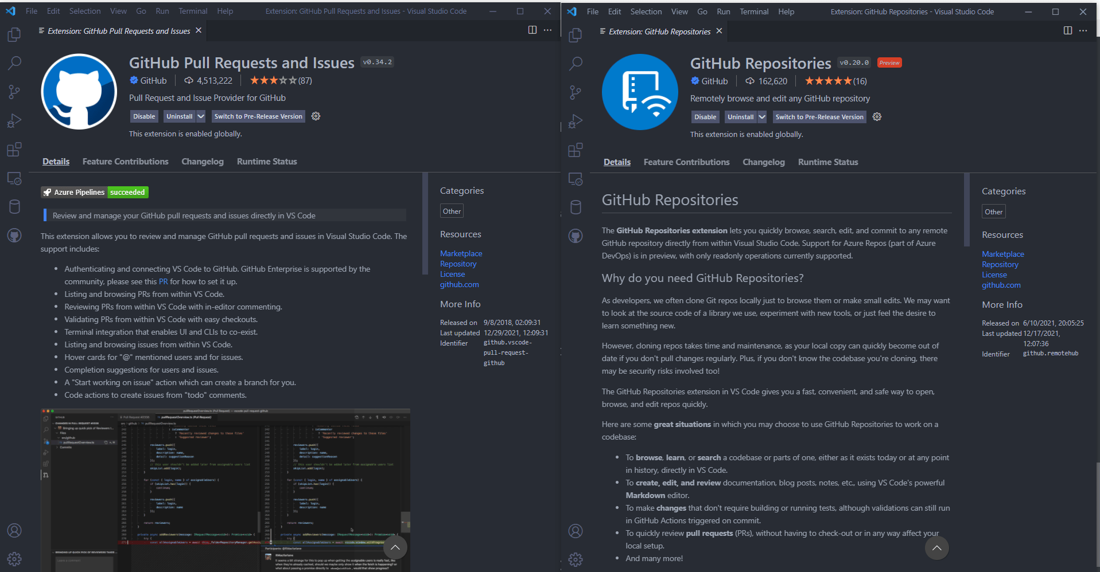
Task: Open Source Control in the GitHub Repositories window
Action: tap(576, 92)
